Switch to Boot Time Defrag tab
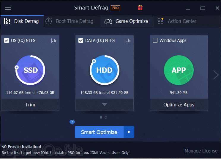 click(x=72, y=21)
